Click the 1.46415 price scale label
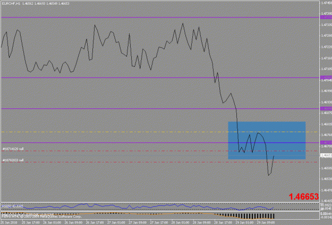Image resolution: width=332 pixels, height=225 pixels. coord(327,201)
